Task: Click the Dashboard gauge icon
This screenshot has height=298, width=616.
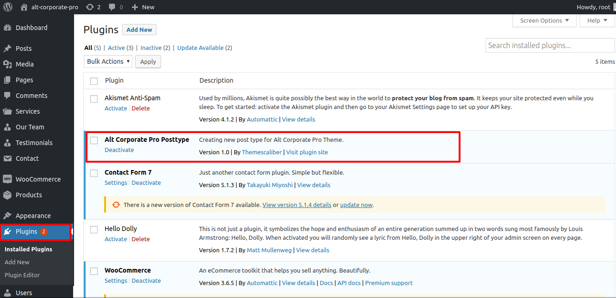Action: click(x=7, y=28)
